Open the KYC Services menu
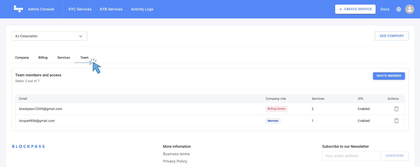The width and height of the screenshot is (420, 167). pyautogui.click(x=80, y=9)
